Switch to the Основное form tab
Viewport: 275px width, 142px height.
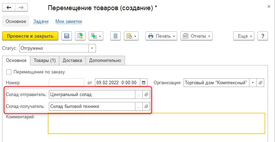[x=16, y=61]
